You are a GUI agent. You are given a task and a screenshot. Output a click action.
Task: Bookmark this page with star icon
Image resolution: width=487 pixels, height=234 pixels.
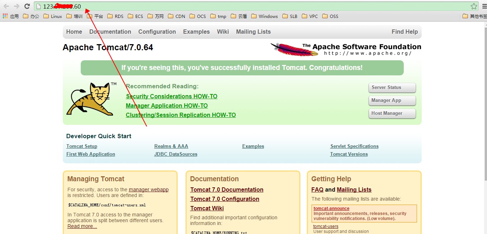click(x=474, y=6)
